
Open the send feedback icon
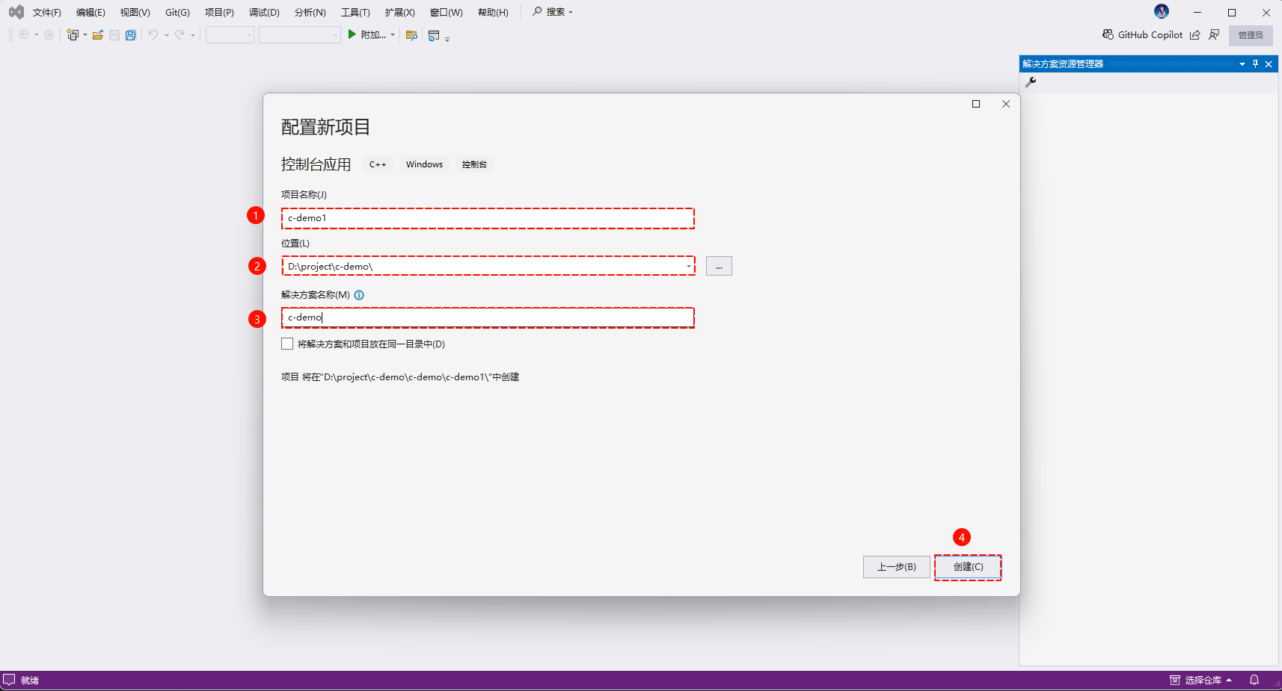click(1214, 35)
